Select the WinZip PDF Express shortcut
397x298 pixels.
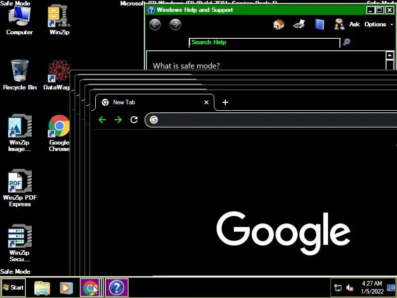tap(20, 188)
